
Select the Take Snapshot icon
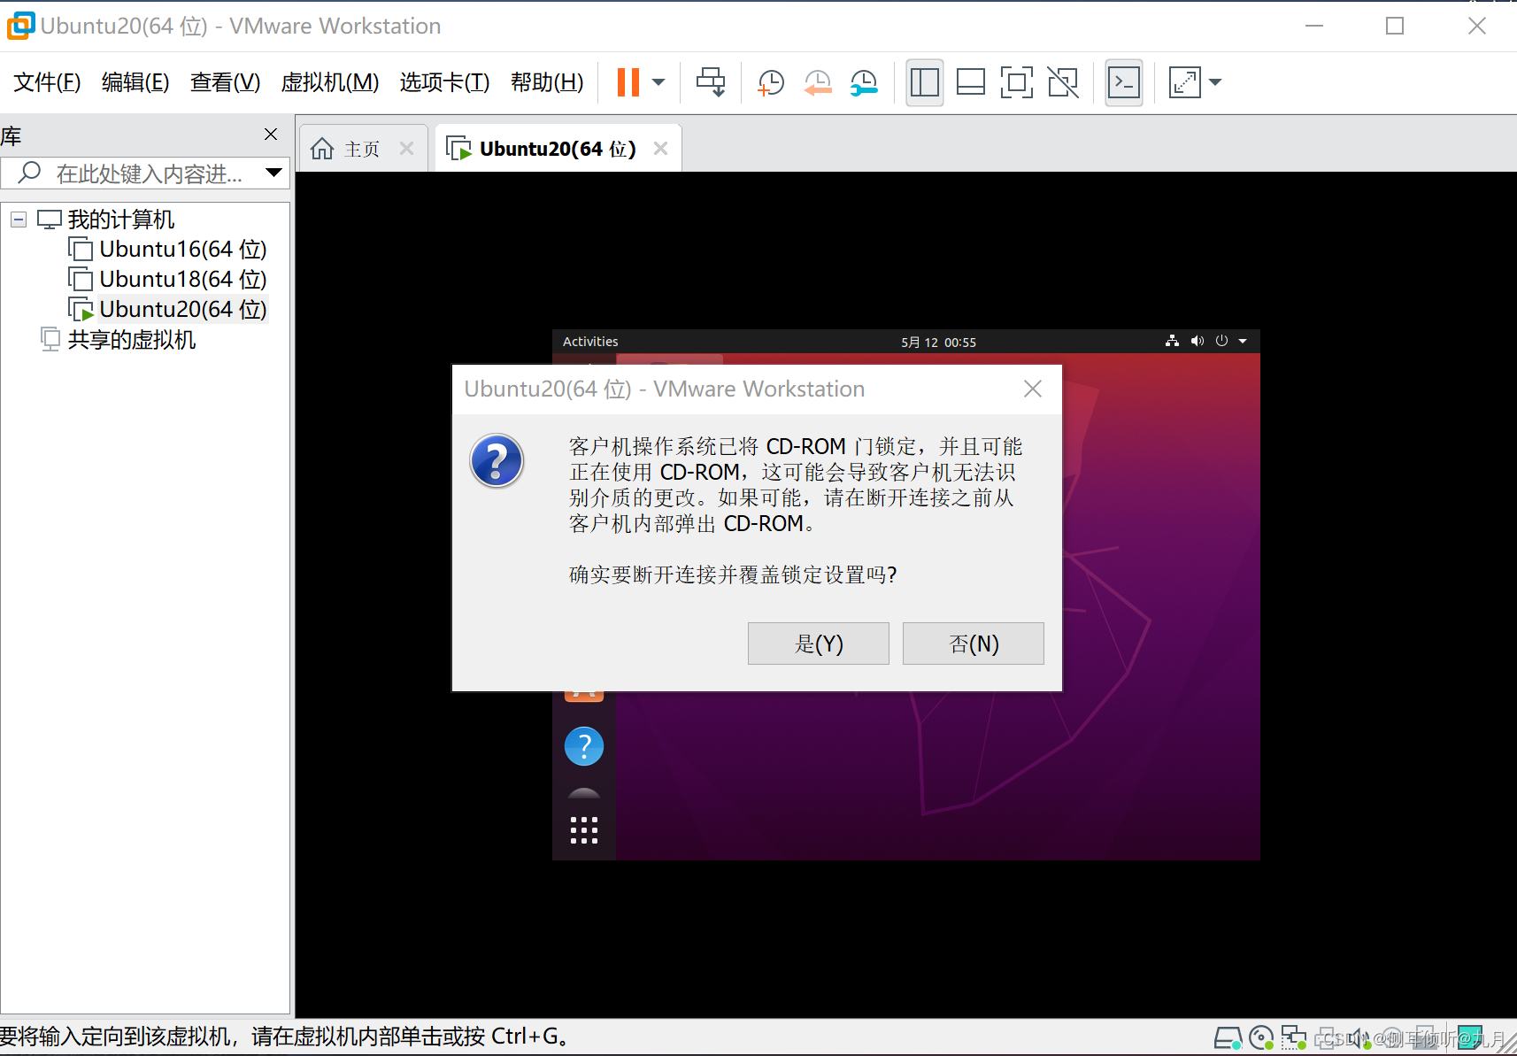pos(770,82)
